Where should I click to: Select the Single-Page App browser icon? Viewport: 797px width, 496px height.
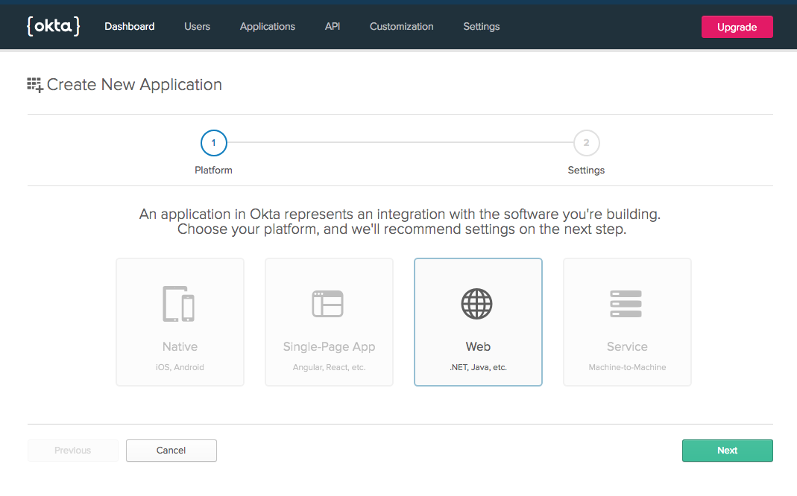(x=328, y=303)
